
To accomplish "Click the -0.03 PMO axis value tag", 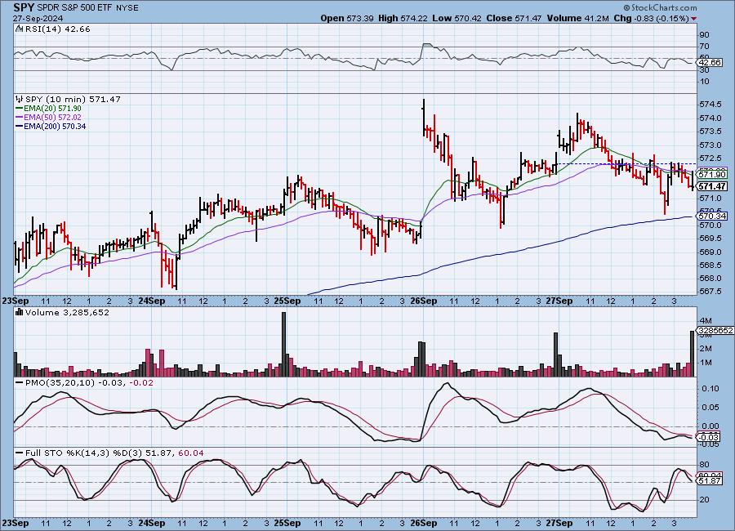I will click(x=709, y=437).
